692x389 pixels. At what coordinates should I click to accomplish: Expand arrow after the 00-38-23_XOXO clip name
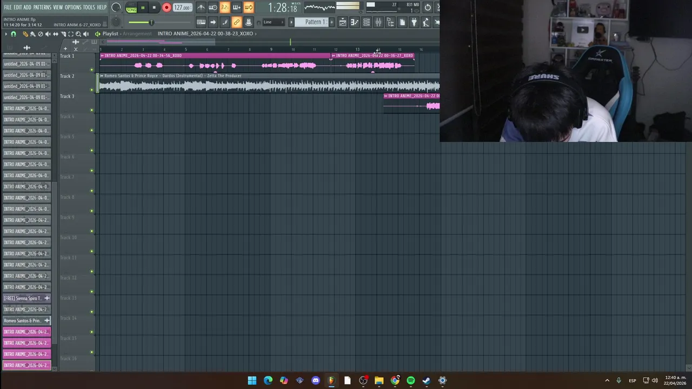click(256, 33)
